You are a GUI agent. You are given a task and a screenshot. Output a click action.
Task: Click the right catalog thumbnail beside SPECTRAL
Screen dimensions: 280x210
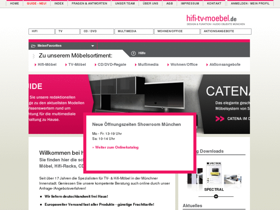[233, 179]
